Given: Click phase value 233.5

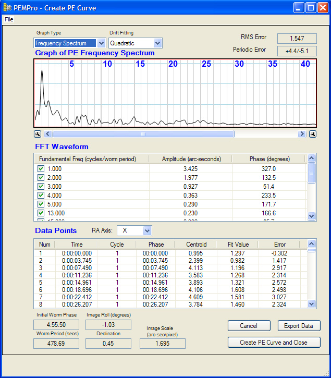Looking at the screenshot, I should tap(269, 196).
